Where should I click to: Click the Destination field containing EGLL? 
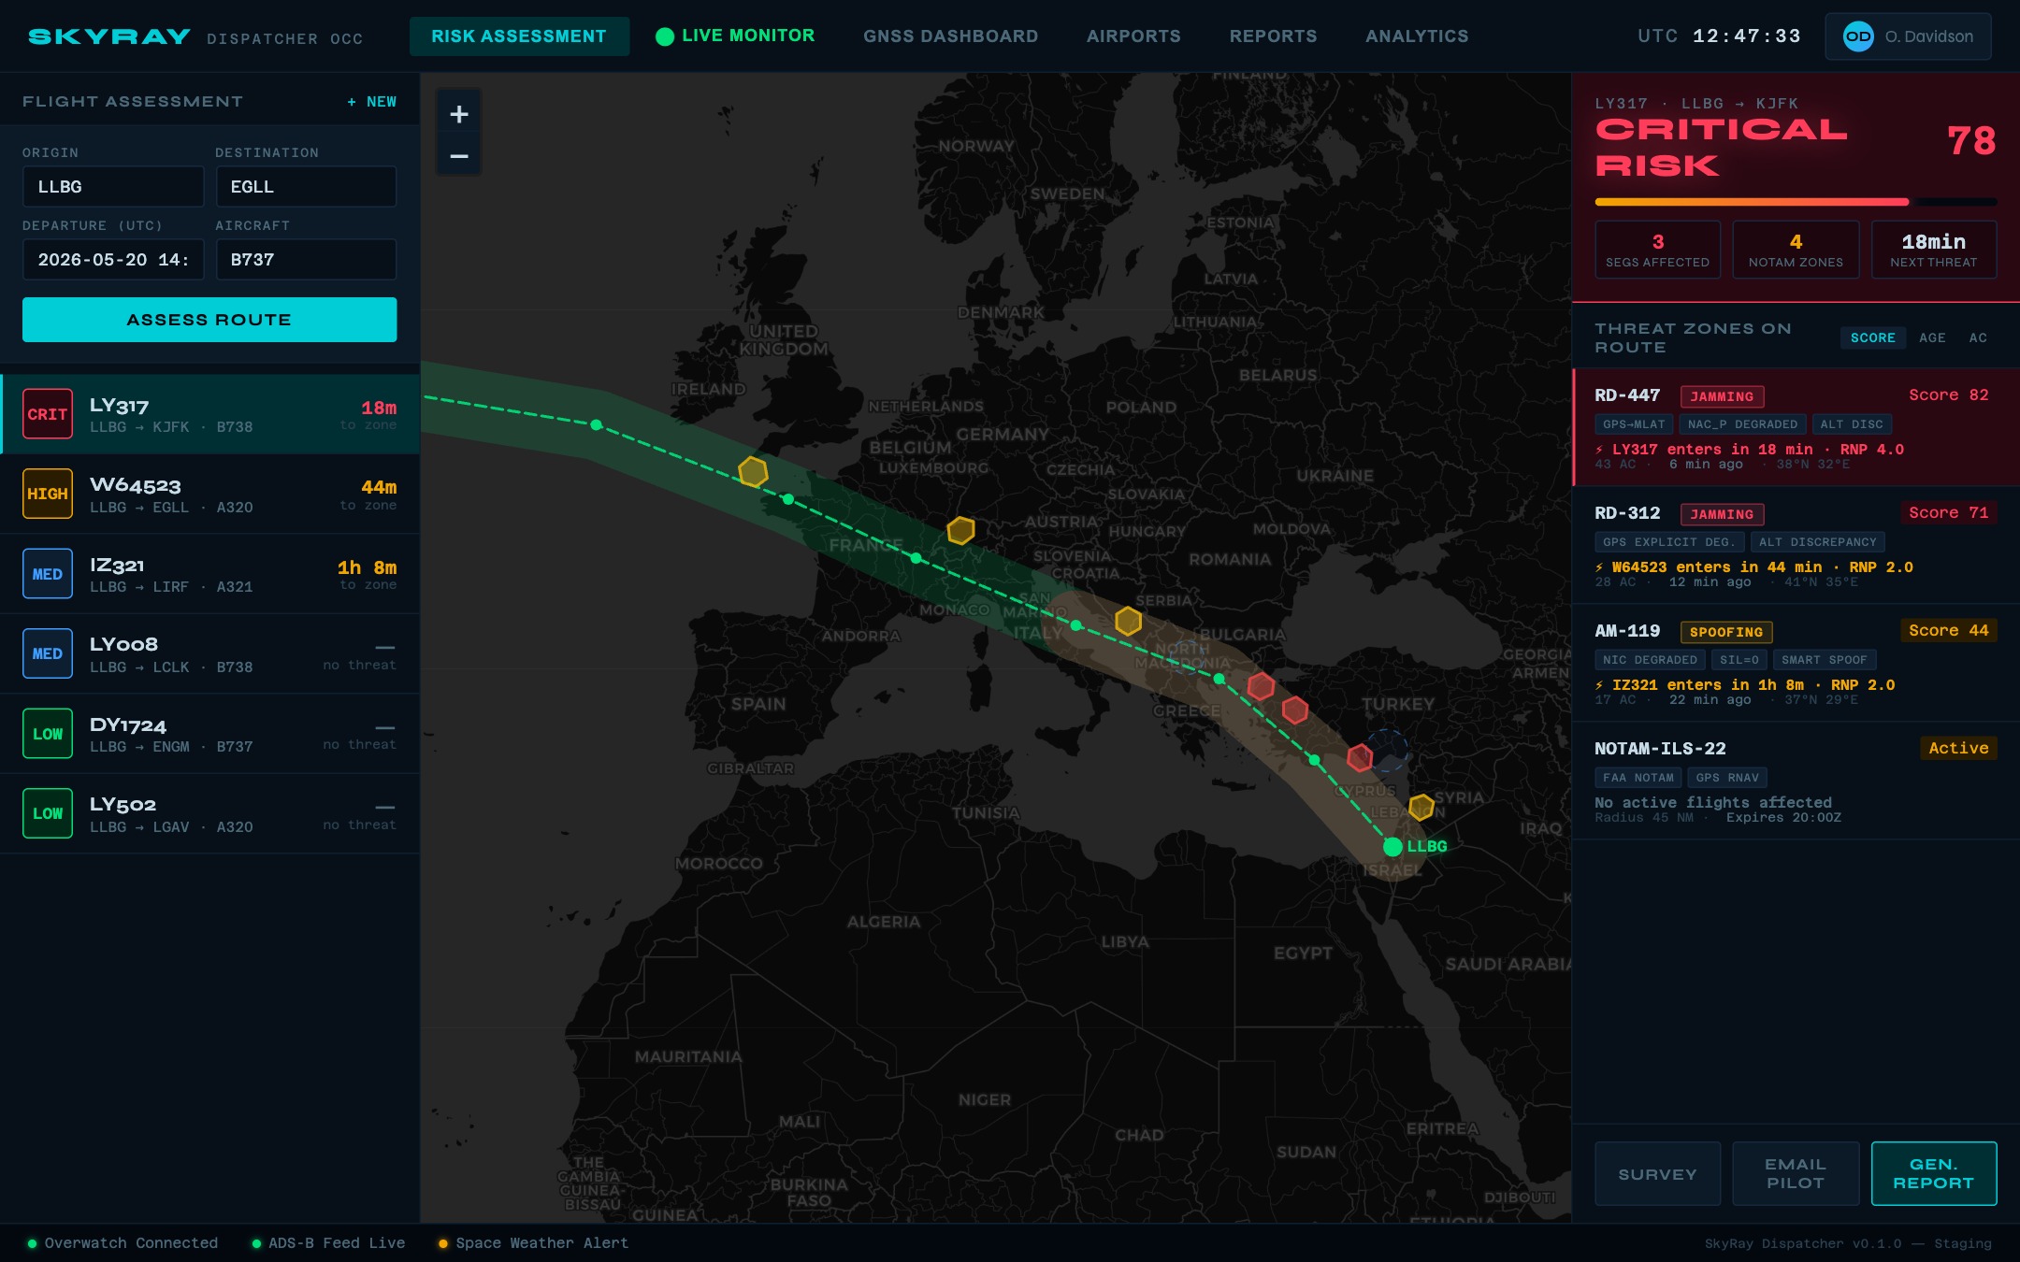[306, 187]
